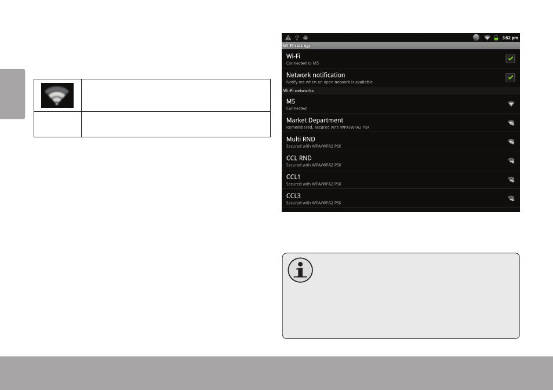Click the CCL RND secured signal icon
The height and width of the screenshot is (390, 553).
point(511,161)
